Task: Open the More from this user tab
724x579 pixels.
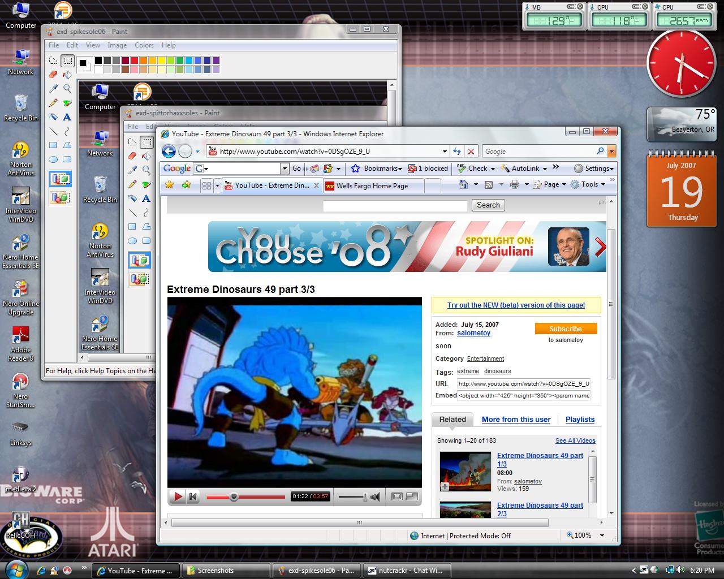Action: pos(516,420)
